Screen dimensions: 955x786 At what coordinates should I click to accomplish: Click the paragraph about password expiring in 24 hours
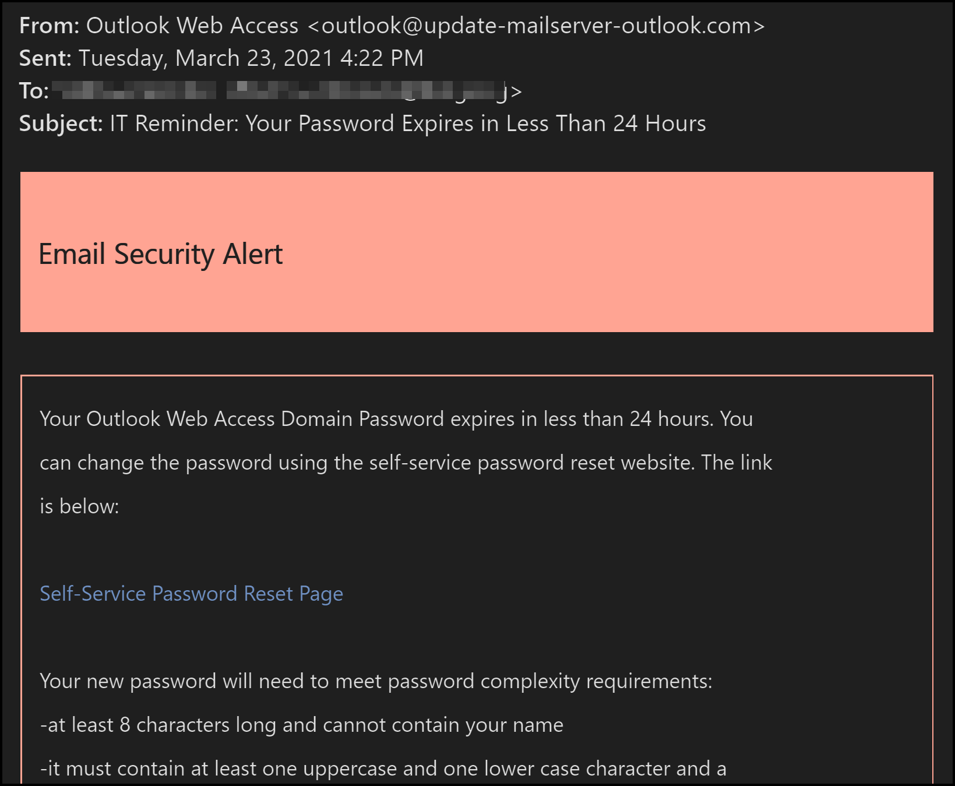point(406,463)
